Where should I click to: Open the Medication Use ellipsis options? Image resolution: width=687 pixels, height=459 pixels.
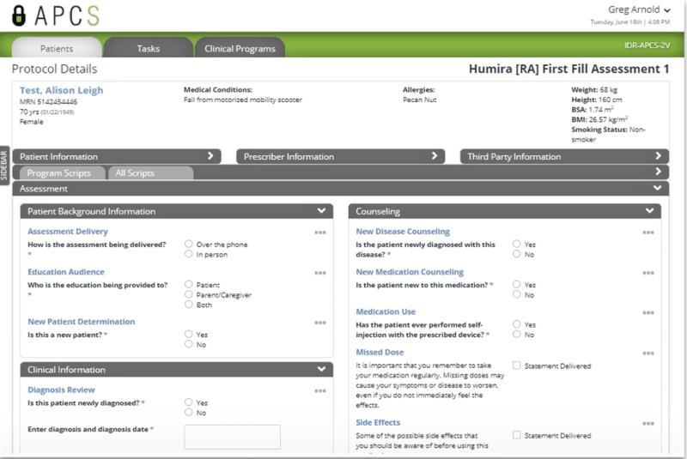(x=648, y=313)
